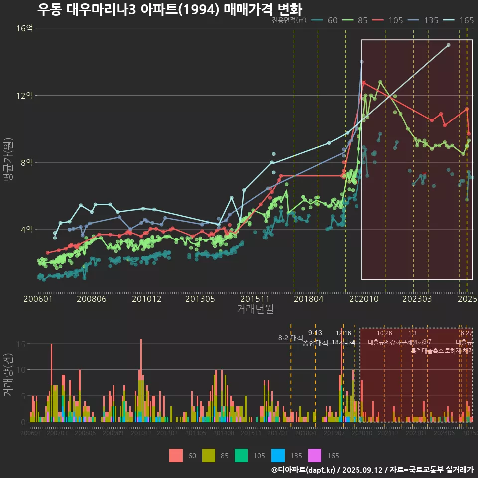The width and height of the screenshot is (478, 478).
Task: Click the last 165㎡ data point near 15억
Action: tap(449, 45)
